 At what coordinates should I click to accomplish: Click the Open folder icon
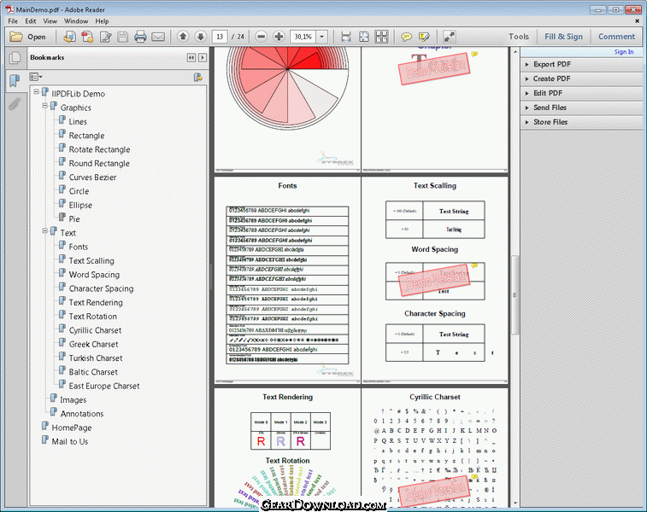(16, 37)
